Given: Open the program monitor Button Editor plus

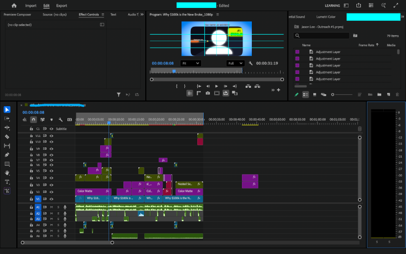Looking at the screenshot, I should 278,90.
